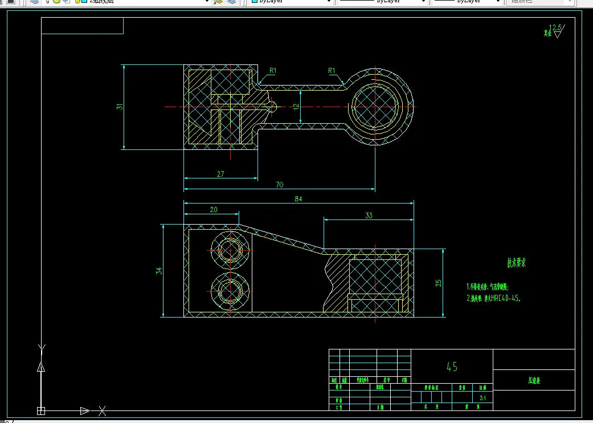Viewport: 593px width, 423px height.
Task: Click the UCS Y-axis arrow
Action: coord(41,367)
